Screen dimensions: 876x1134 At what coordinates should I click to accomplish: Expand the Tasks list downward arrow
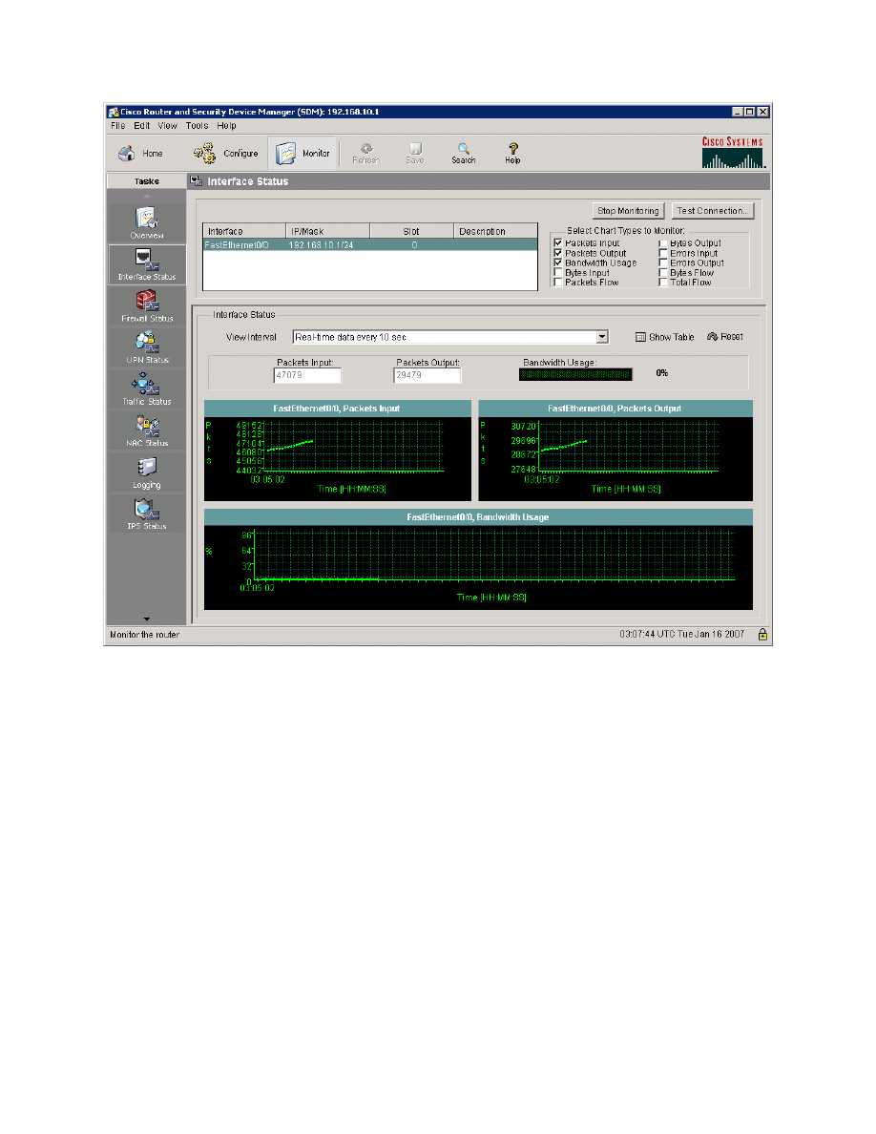coord(146,619)
